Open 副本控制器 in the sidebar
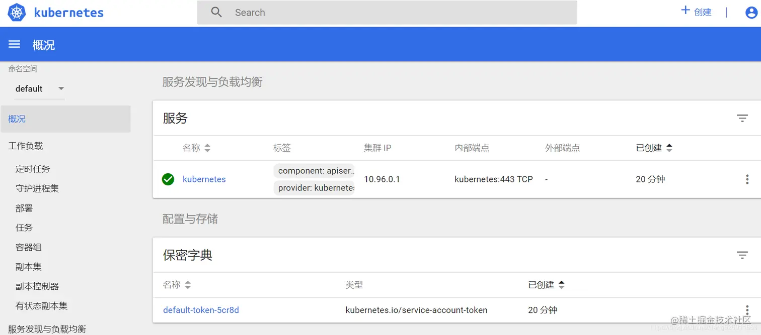Viewport: 761px width, 335px height. coord(37,286)
